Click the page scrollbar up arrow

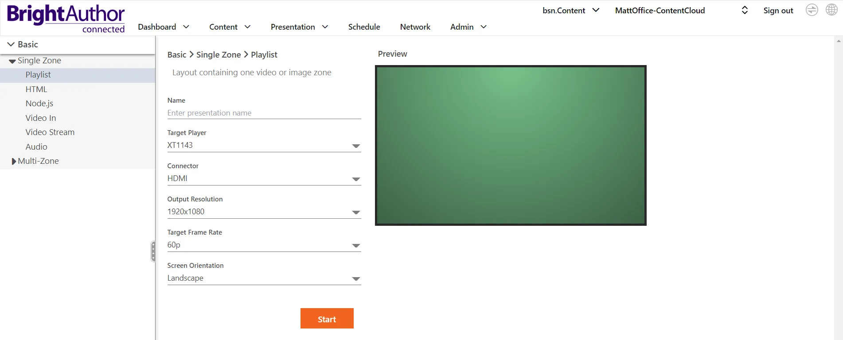click(839, 41)
